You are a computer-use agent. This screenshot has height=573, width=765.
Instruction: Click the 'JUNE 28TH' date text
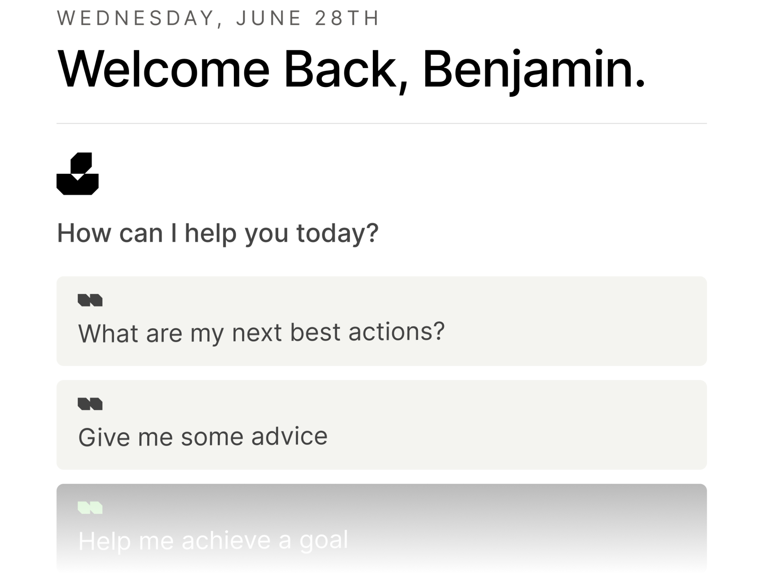click(308, 18)
